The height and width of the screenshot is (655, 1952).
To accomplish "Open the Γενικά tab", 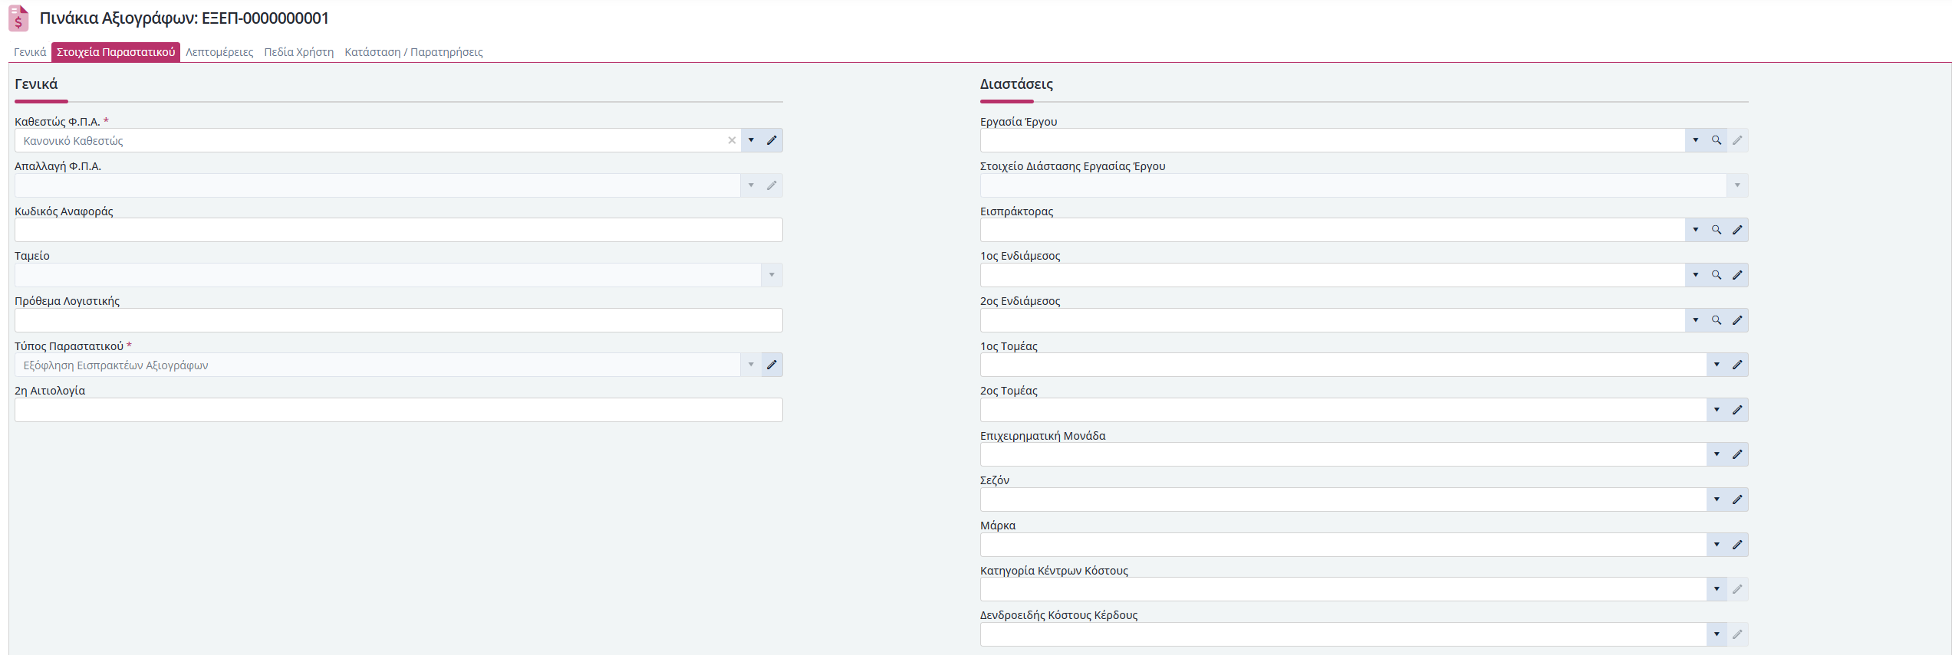I will click(30, 52).
